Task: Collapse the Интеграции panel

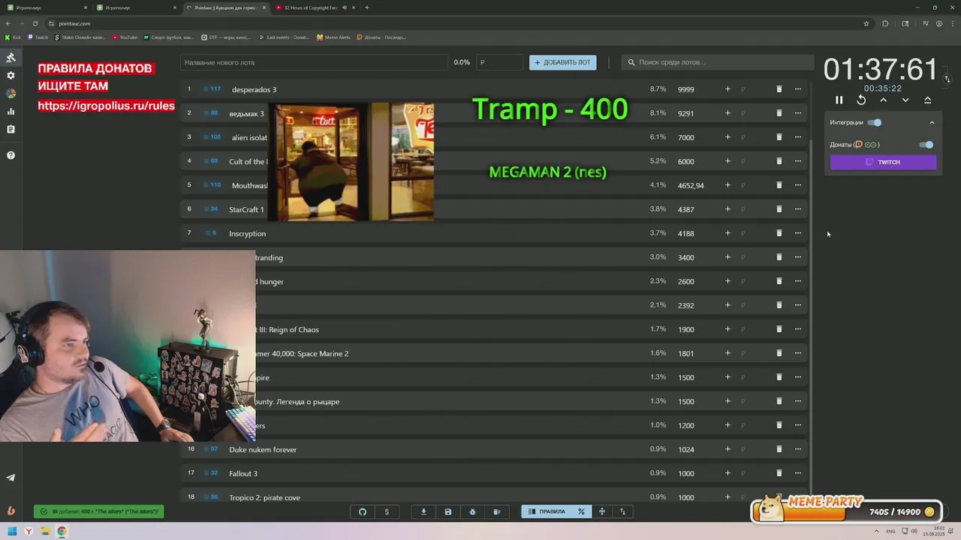Action: [932, 122]
